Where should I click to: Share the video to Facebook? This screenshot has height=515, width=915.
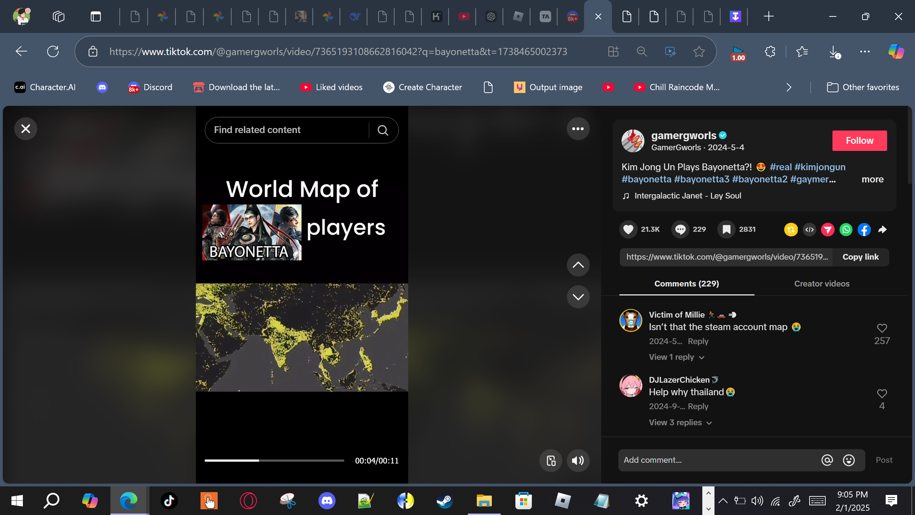pyautogui.click(x=864, y=230)
